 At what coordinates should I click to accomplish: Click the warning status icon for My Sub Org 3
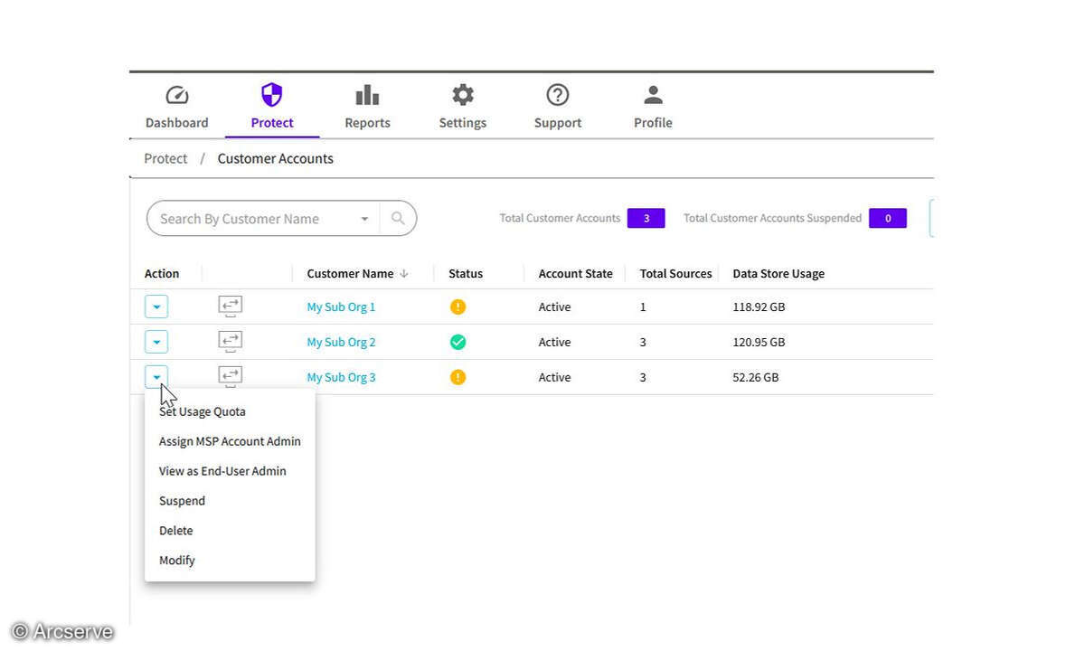pos(458,377)
